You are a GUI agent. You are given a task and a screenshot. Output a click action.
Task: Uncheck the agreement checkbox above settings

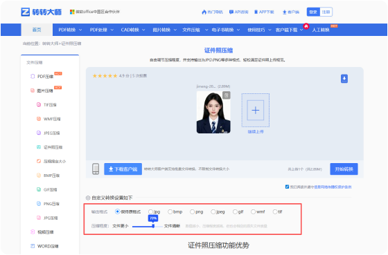(x=287, y=187)
